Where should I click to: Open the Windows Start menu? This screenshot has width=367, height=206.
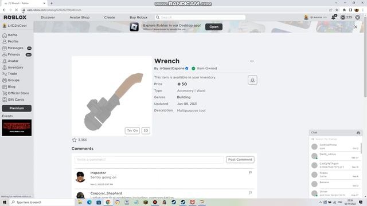(x=5, y=202)
